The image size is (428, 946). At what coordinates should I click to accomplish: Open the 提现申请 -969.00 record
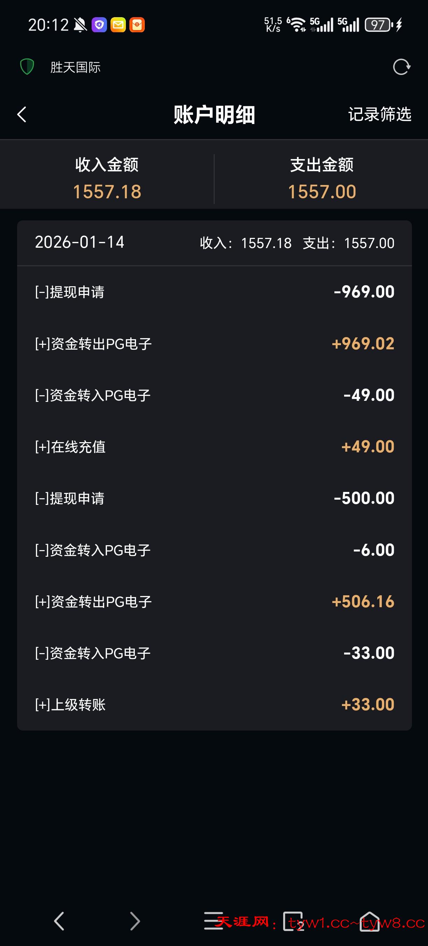(x=214, y=292)
